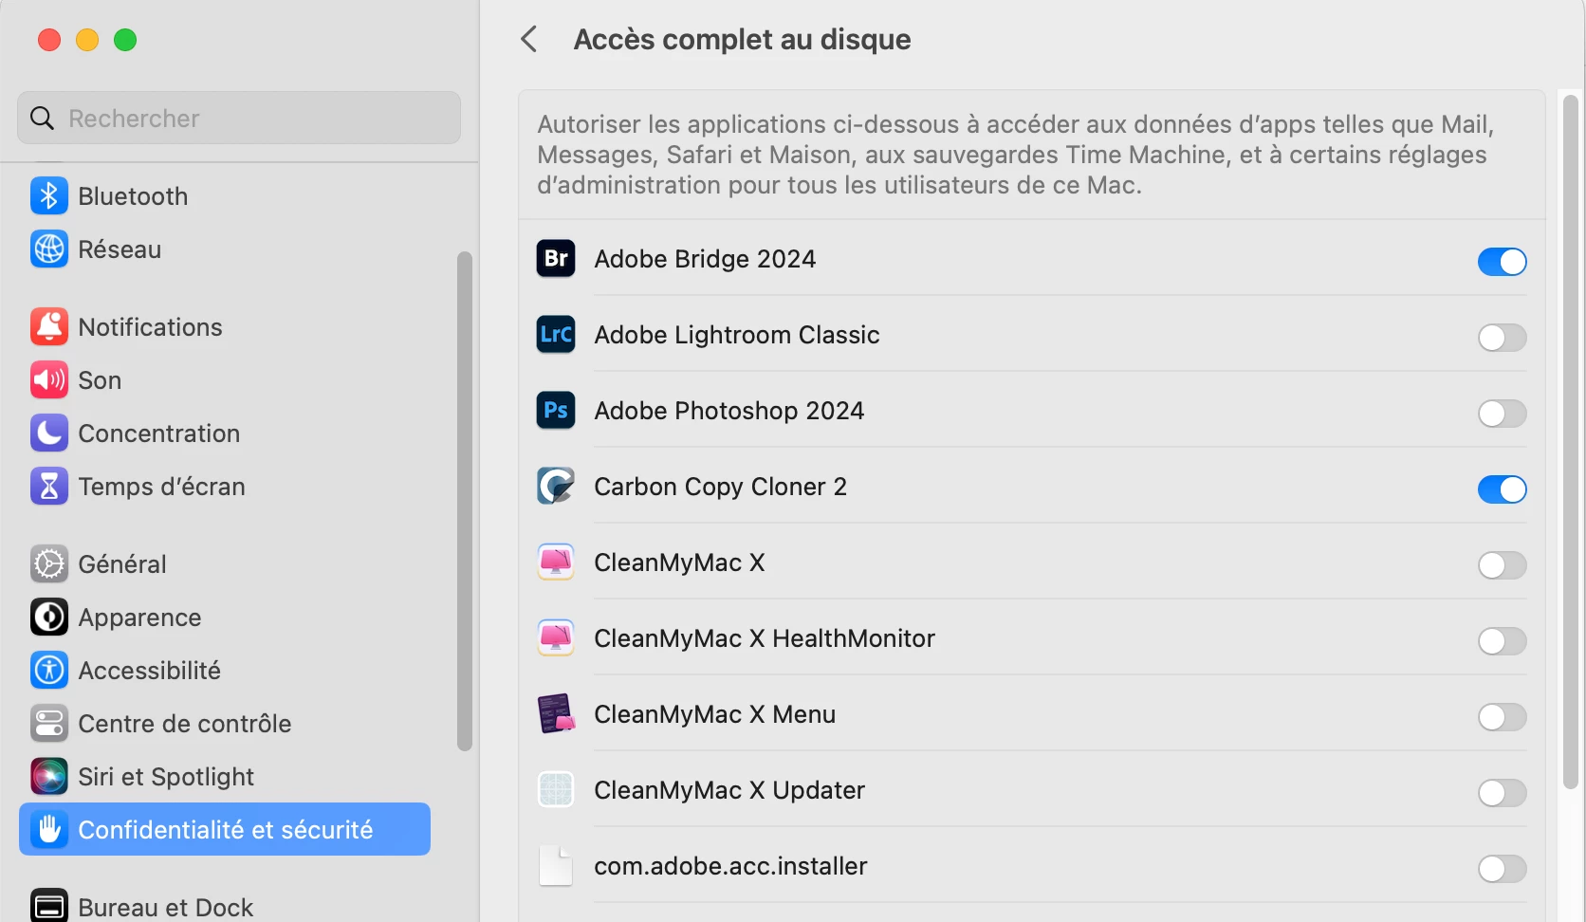Toggle CleanMyMac X disk access on
The image size is (1586, 922).
click(1503, 565)
